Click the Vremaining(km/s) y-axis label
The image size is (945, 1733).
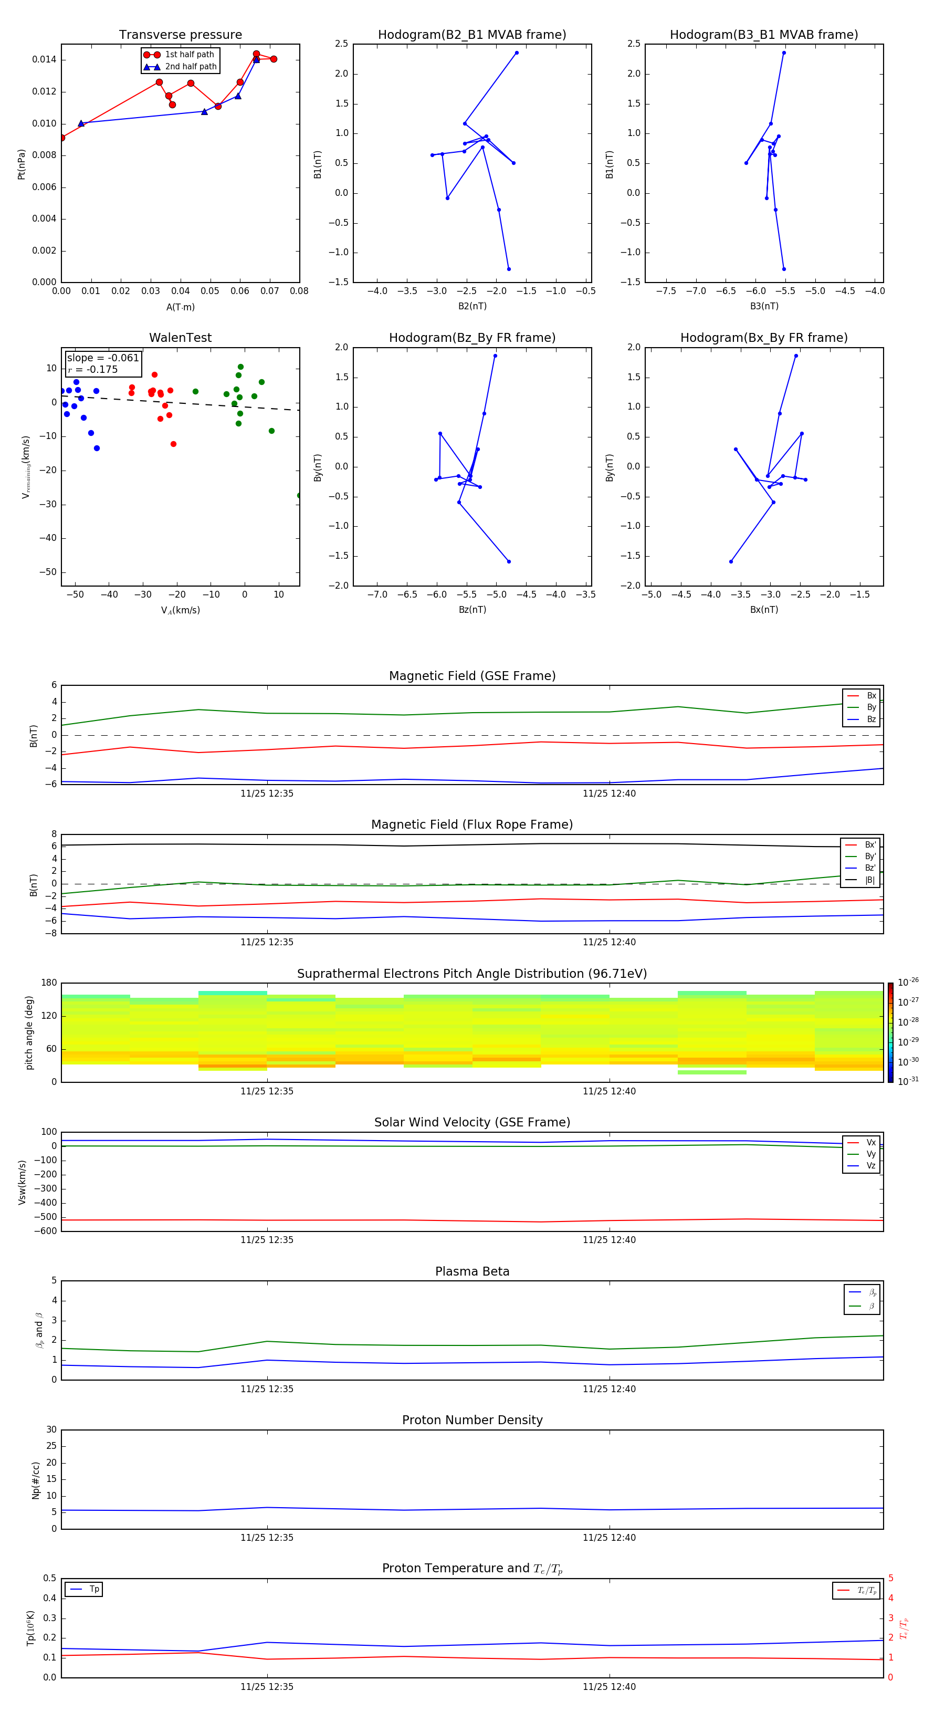[x=26, y=467]
